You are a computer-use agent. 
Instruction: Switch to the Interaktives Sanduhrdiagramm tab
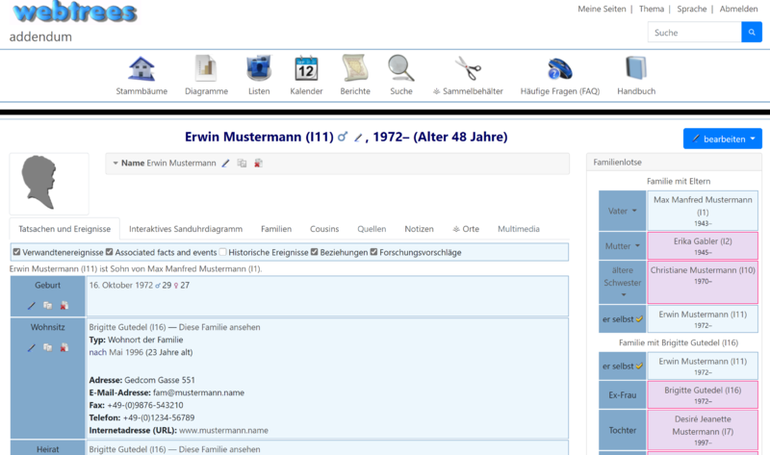click(x=185, y=229)
